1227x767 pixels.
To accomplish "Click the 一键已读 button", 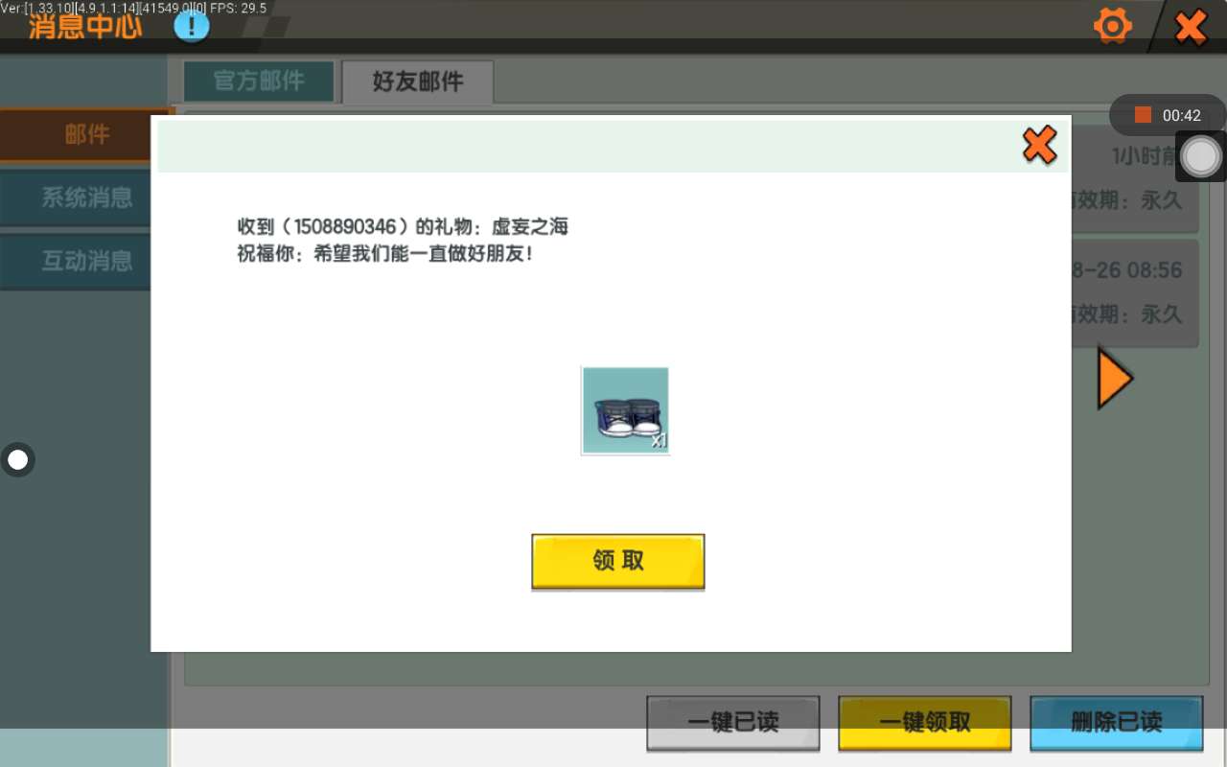I will [x=733, y=722].
